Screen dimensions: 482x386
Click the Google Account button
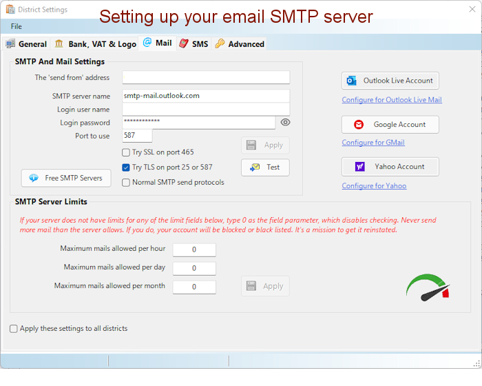point(390,125)
